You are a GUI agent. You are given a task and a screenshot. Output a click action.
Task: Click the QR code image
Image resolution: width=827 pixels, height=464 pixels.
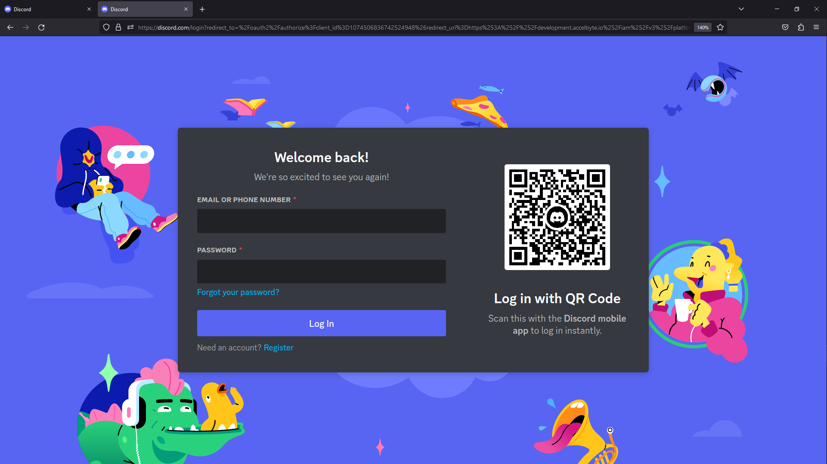(x=557, y=217)
